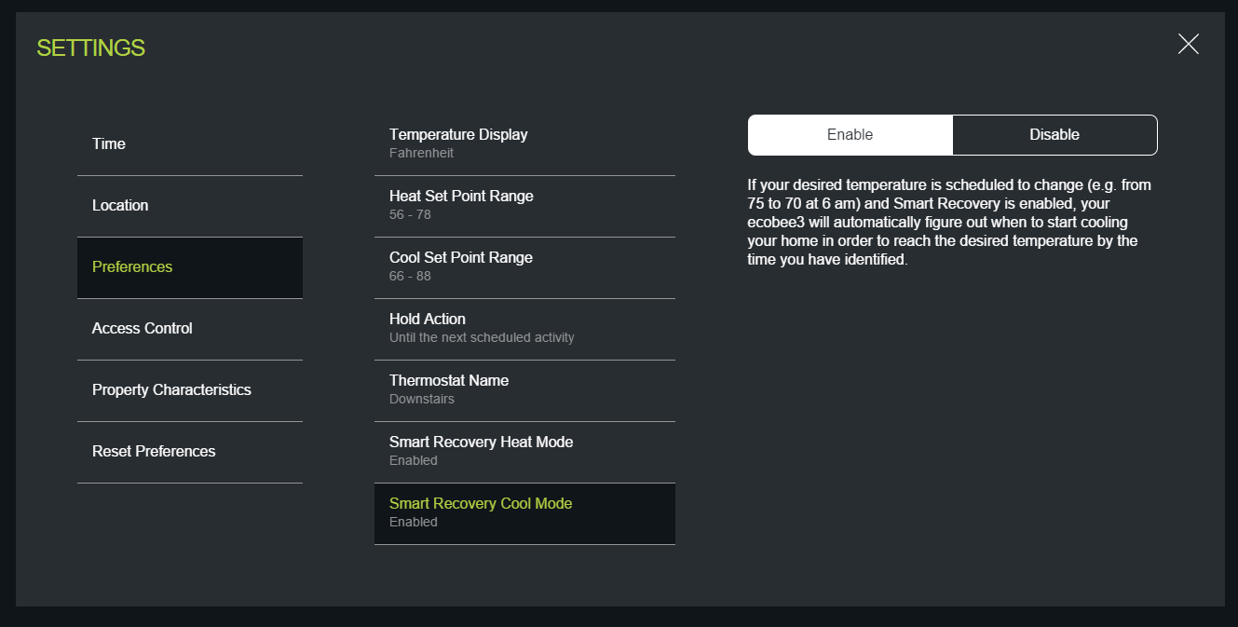The height and width of the screenshot is (627, 1238).
Task: Click the Fahrenheit value text
Action: point(421,153)
